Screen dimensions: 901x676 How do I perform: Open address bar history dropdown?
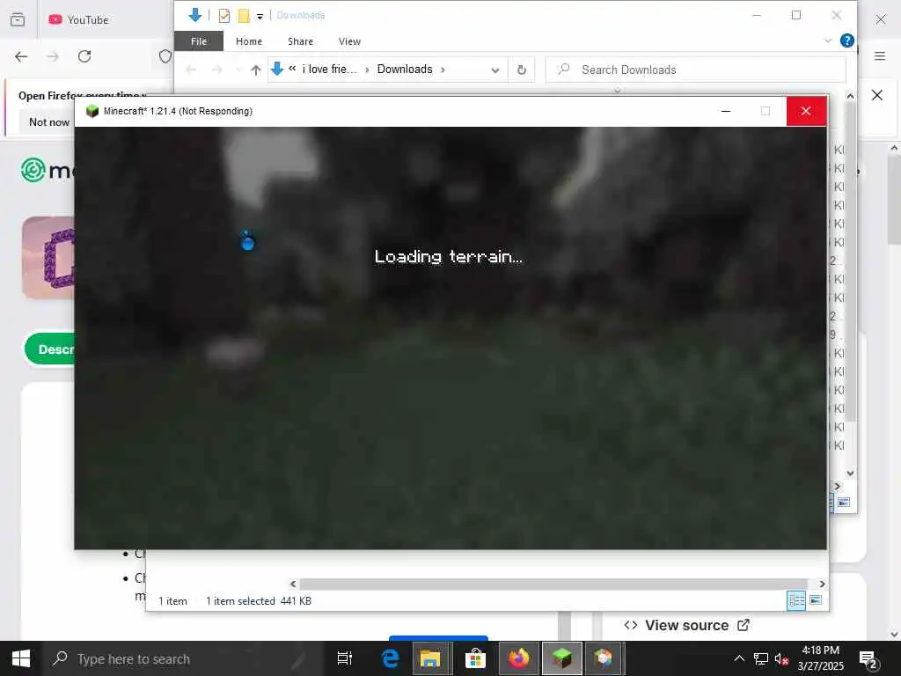(494, 70)
